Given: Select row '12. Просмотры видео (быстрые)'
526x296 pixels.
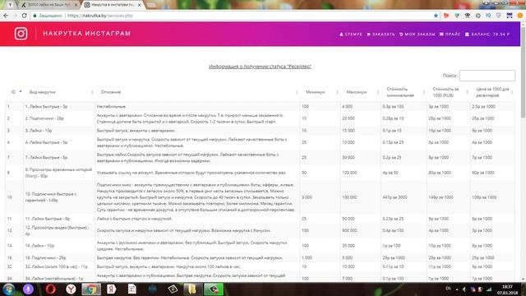Looking at the screenshot, I should click(x=260, y=230).
